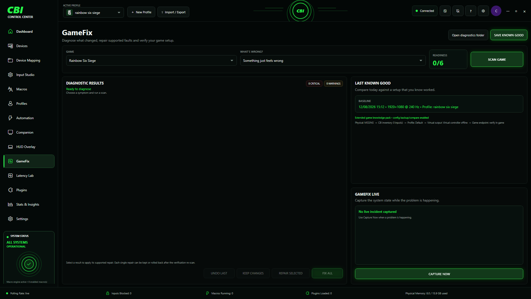Image resolution: width=531 pixels, height=299 pixels.
Task: Click the All Systems Operational text
Action: (17, 244)
